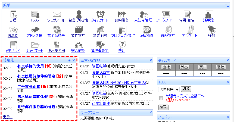
Task: Open the ワークフロー icon
Action: [x=165, y=14]
